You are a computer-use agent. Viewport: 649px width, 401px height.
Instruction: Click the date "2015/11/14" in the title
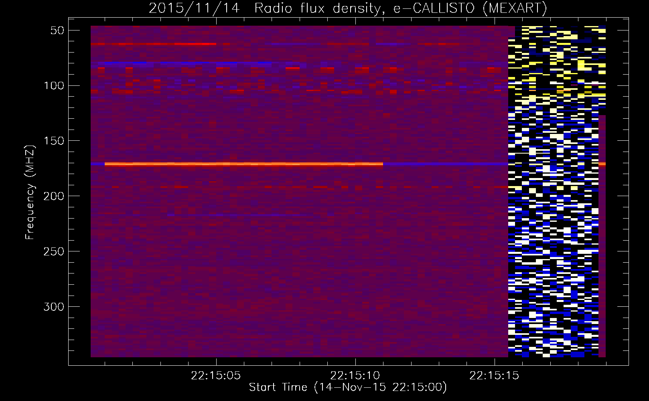click(195, 8)
